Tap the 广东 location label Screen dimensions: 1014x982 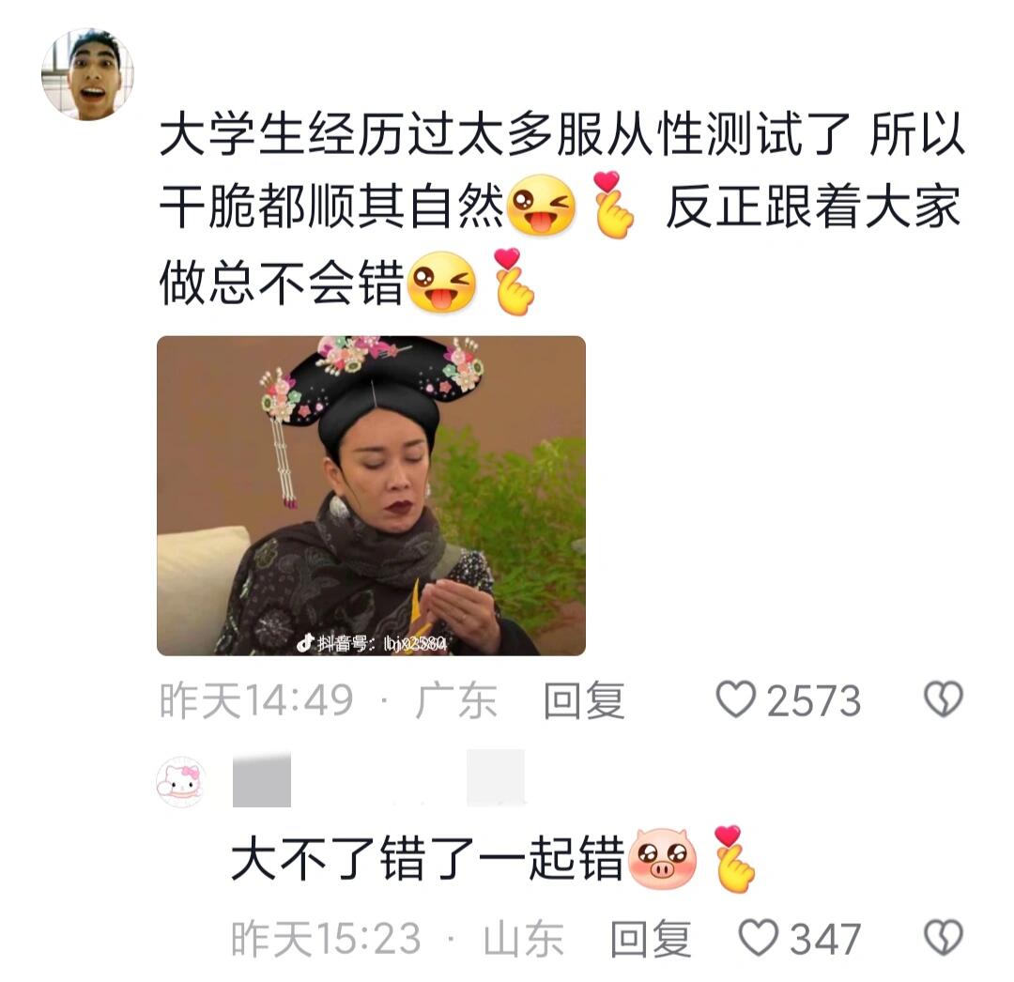click(x=456, y=700)
